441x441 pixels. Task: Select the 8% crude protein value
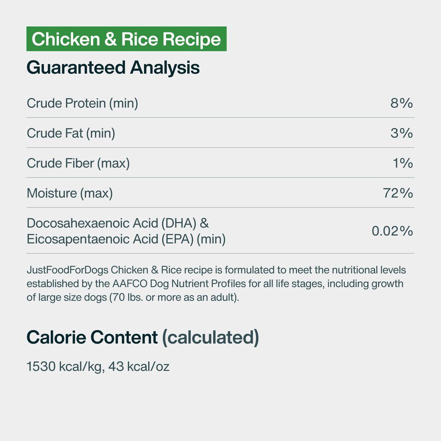tap(401, 103)
